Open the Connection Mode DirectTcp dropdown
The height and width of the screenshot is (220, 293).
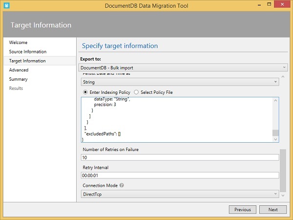click(x=179, y=194)
